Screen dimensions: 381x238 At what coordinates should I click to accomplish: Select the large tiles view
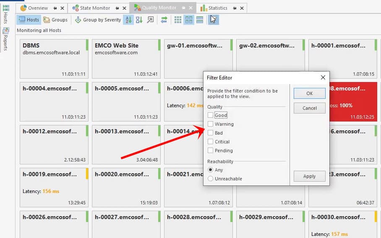click(x=189, y=20)
